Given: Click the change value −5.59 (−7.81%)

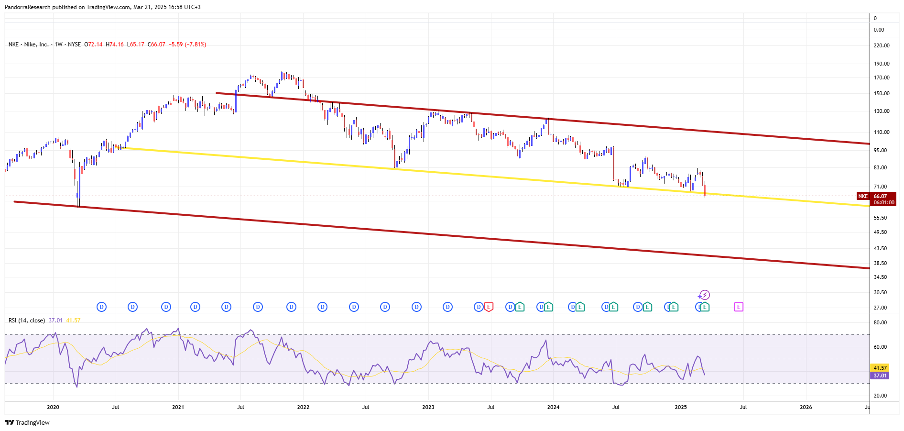Looking at the screenshot, I should (187, 44).
